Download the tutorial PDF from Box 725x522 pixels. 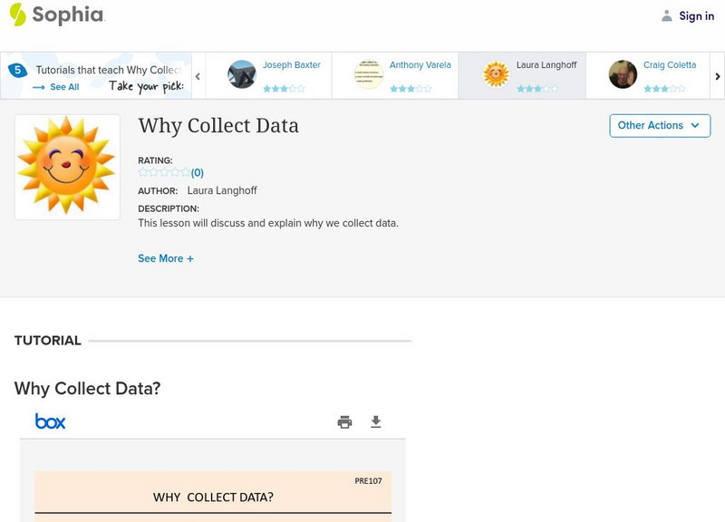pos(375,420)
